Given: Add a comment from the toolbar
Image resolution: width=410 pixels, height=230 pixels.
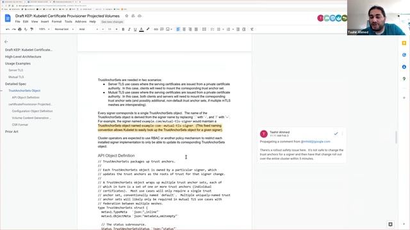Looking at the screenshot, I should pos(162,29).
